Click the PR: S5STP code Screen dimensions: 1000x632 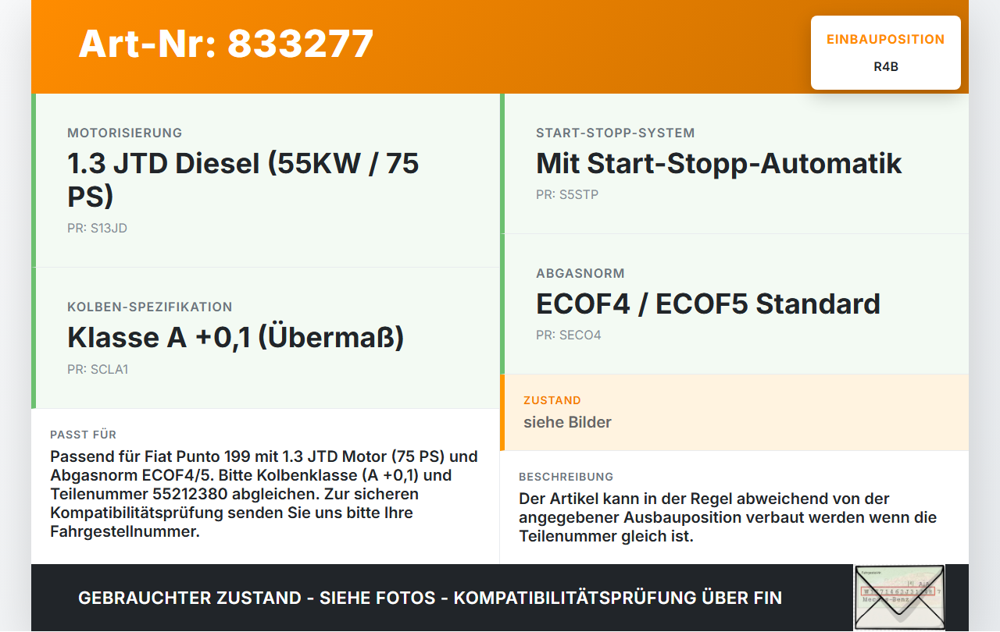[x=567, y=195]
